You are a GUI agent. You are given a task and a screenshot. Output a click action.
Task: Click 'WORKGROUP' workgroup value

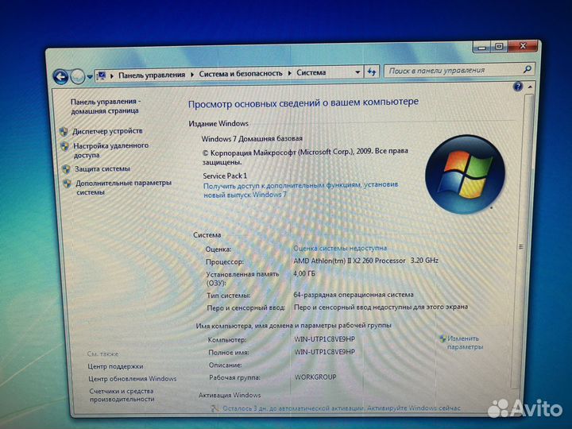315,377
